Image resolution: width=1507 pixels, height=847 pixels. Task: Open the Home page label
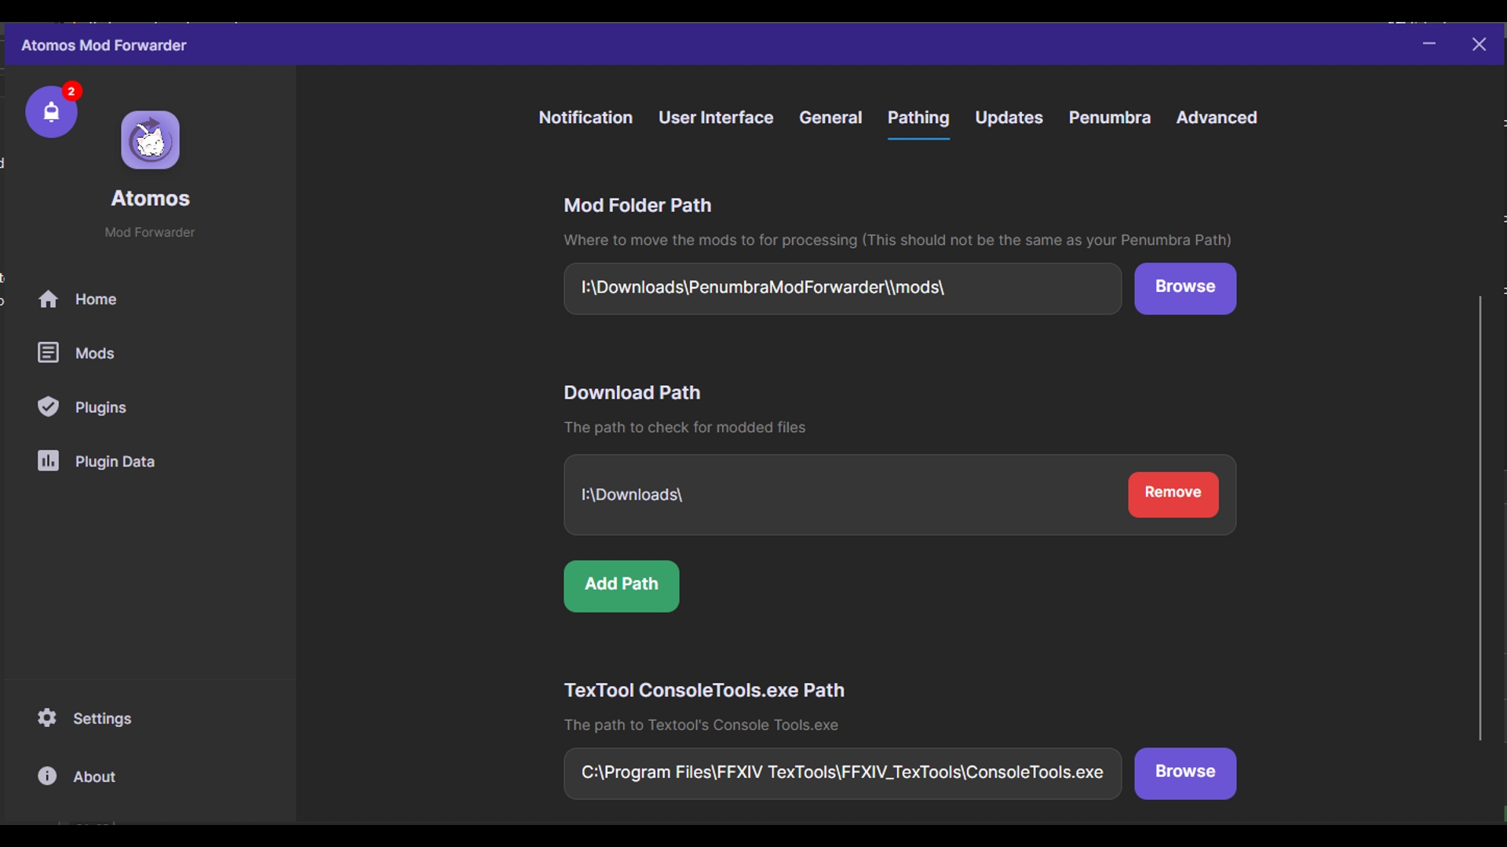click(96, 300)
